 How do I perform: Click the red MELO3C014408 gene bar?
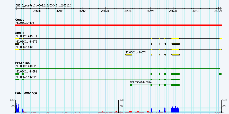point(118,25)
